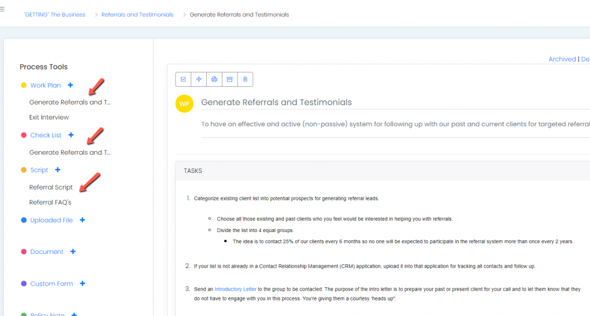Click the Generate Referrals and Testimonials title field
The image size is (590, 316).
pyautogui.click(x=277, y=102)
